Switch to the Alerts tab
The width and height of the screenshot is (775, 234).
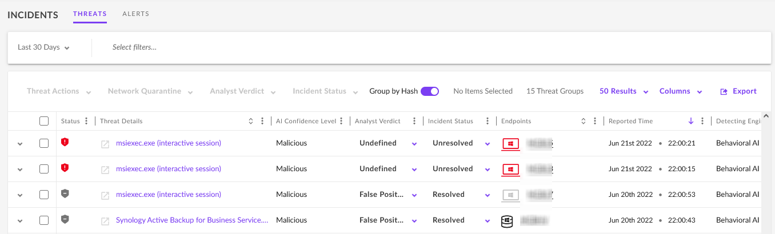point(135,14)
